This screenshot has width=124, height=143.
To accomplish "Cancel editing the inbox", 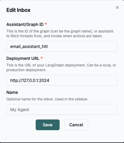I will pos(76,125).
